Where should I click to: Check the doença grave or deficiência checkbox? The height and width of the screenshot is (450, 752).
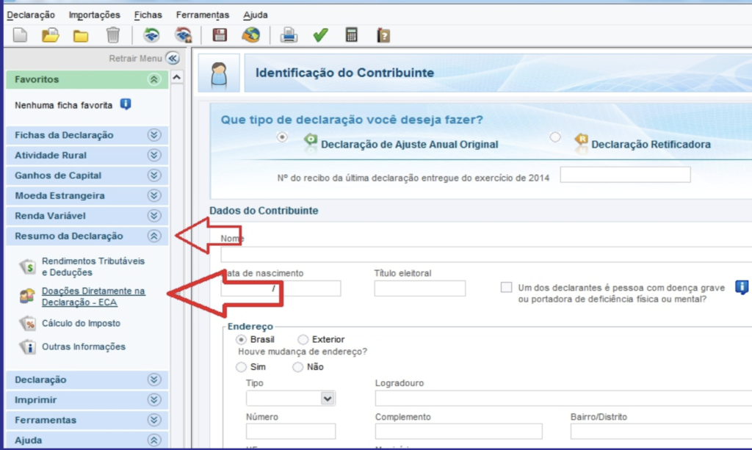(x=506, y=287)
